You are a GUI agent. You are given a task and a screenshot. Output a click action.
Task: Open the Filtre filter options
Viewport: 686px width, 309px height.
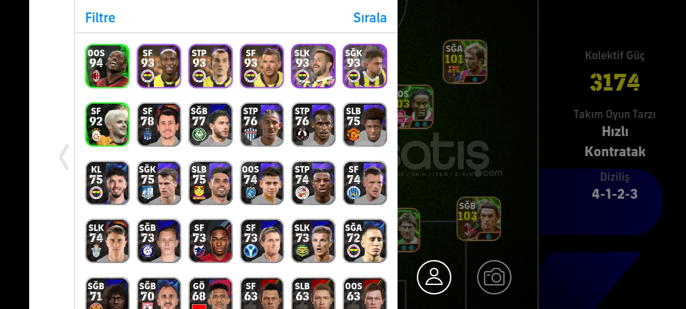tap(100, 18)
